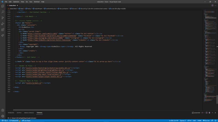Image resolution: width=218 pixels, height=122 pixels.
Task: Change indentation via Spaces: 2
Action: 183,121
